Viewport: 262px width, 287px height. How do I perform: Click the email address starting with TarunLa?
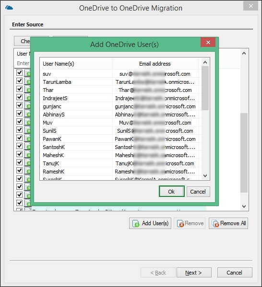(155, 82)
